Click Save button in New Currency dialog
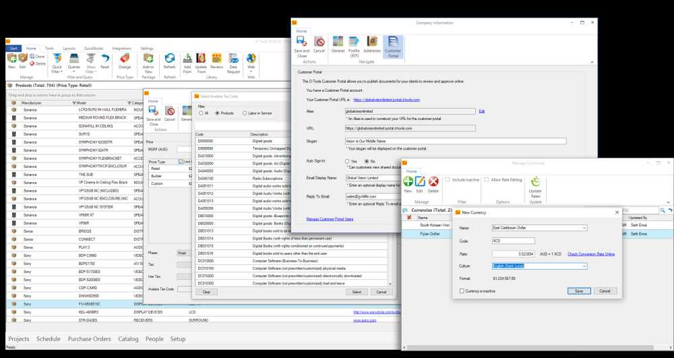The image size is (674, 358). (579, 291)
